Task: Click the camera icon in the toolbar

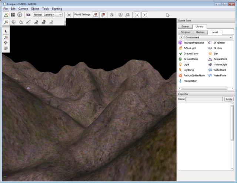Action: tap(28, 14)
